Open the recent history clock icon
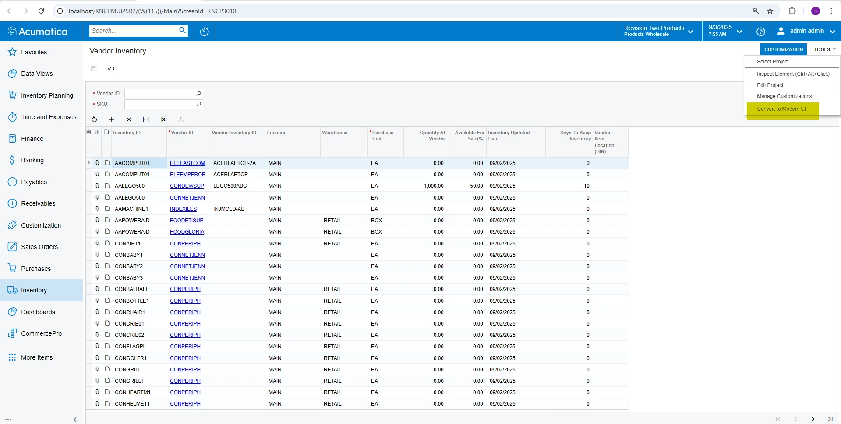This screenshot has height=424, width=841. click(204, 32)
